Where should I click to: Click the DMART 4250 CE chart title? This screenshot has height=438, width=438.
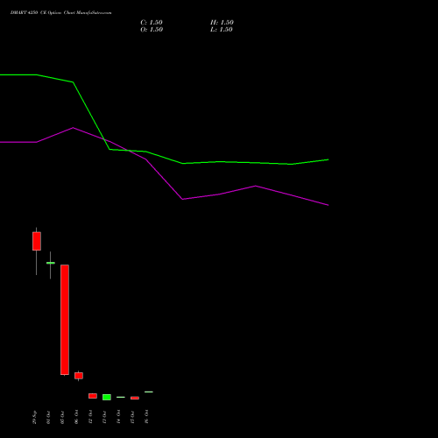(x=60, y=13)
